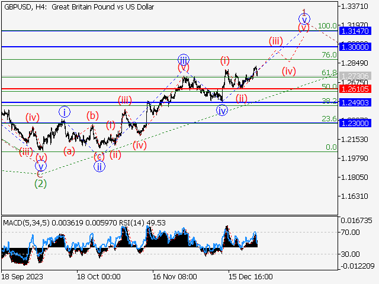
Task: Click the red (iv) label beneath the forecast pullback
Action: point(289,71)
